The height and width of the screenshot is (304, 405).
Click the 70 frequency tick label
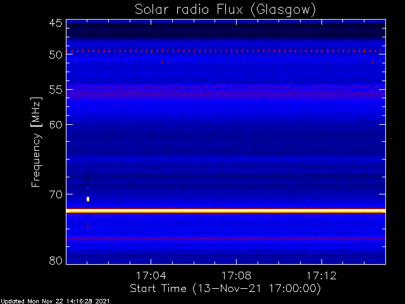[56, 194]
